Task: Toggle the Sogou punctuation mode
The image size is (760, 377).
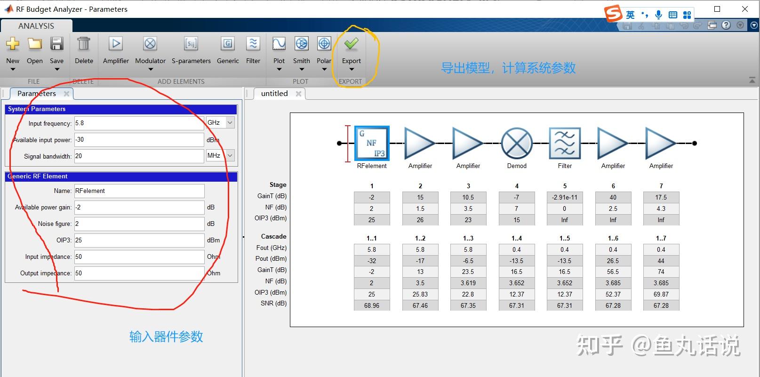Action: 644,15
